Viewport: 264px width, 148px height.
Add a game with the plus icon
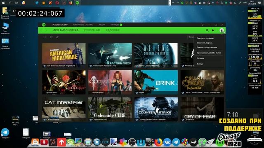pyautogui.click(x=45, y=37)
